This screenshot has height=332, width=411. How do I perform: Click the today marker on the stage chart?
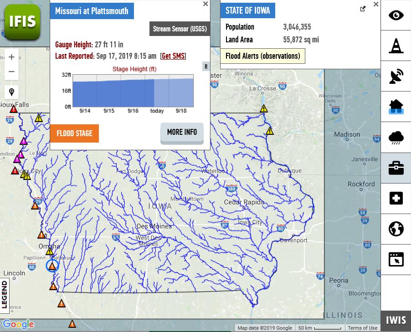pos(157,110)
